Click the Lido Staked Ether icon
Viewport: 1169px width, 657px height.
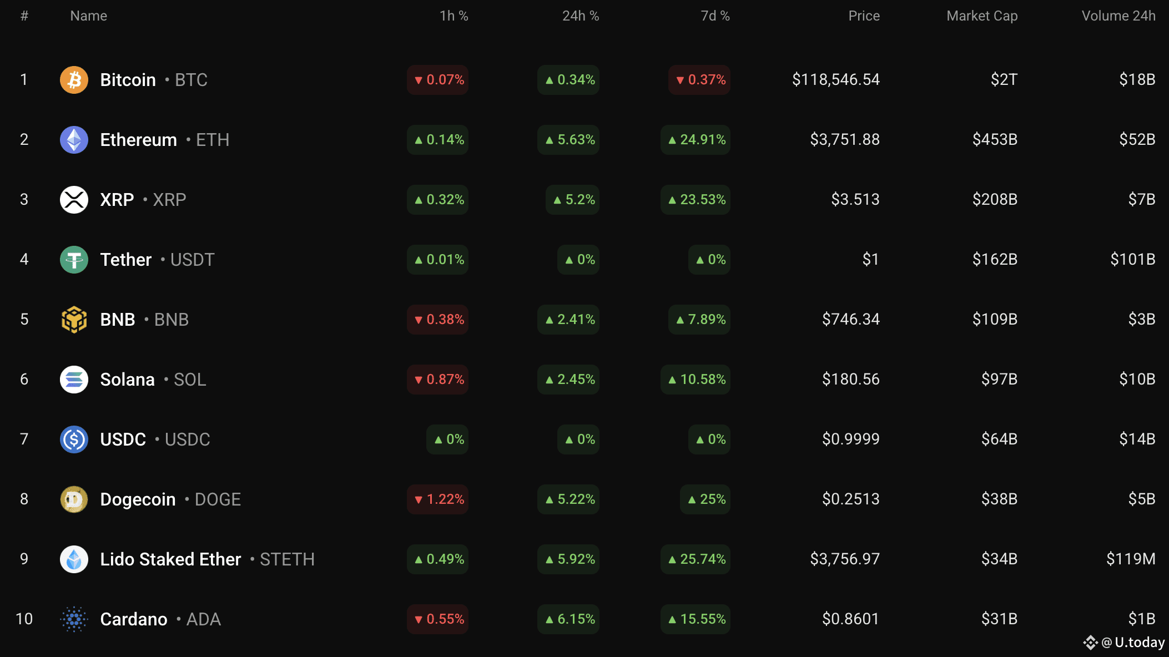tap(74, 559)
